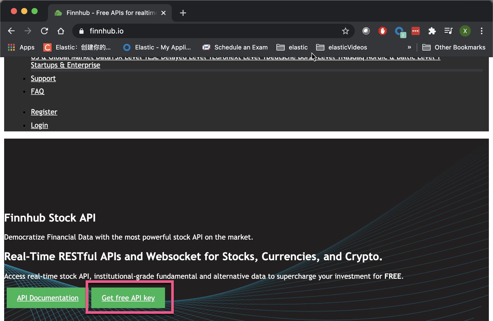Screen dimensions: 493x321
Task: Click the forward navigation arrow
Action: tap(28, 31)
